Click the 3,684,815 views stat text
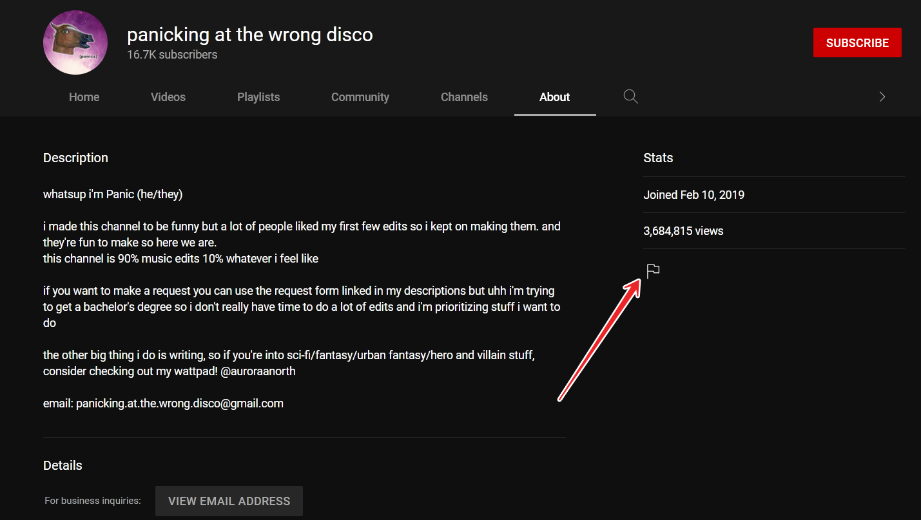 click(x=683, y=230)
